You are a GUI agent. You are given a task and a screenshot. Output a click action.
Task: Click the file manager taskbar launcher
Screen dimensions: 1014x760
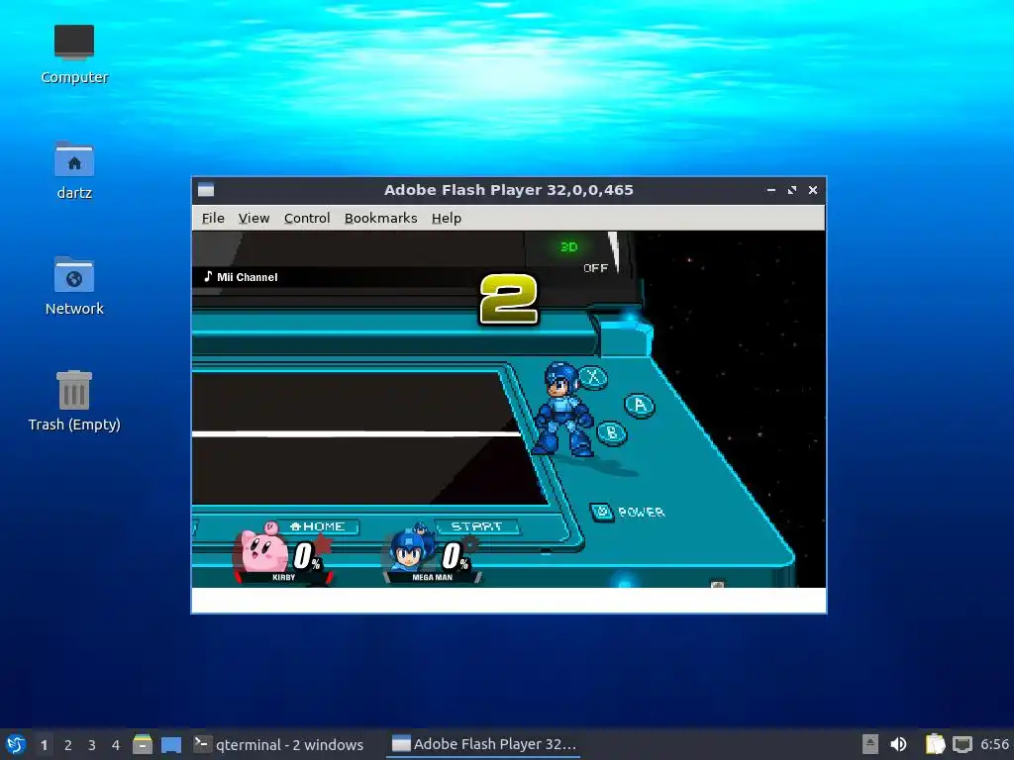143,744
